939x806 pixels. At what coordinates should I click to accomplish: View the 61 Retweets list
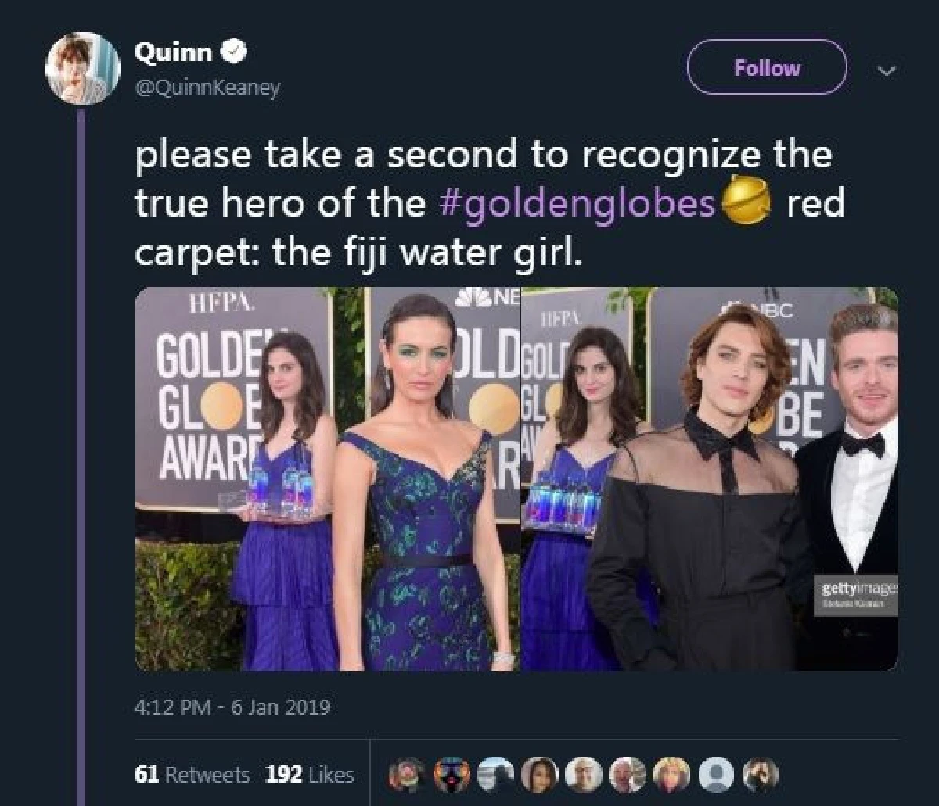pos(192,775)
